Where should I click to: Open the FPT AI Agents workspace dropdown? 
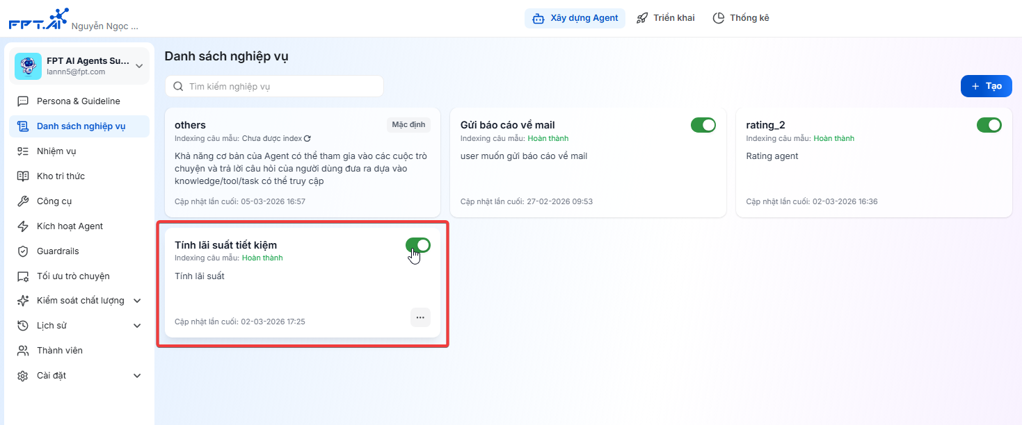[139, 66]
